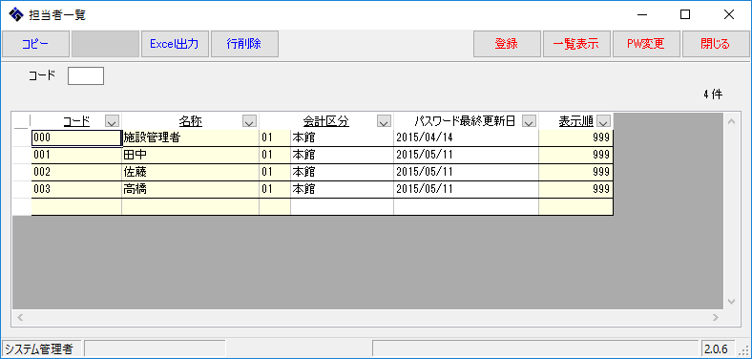
Task: Save changes with the 登録 button
Action: pyautogui.click(x=507, y=44)
